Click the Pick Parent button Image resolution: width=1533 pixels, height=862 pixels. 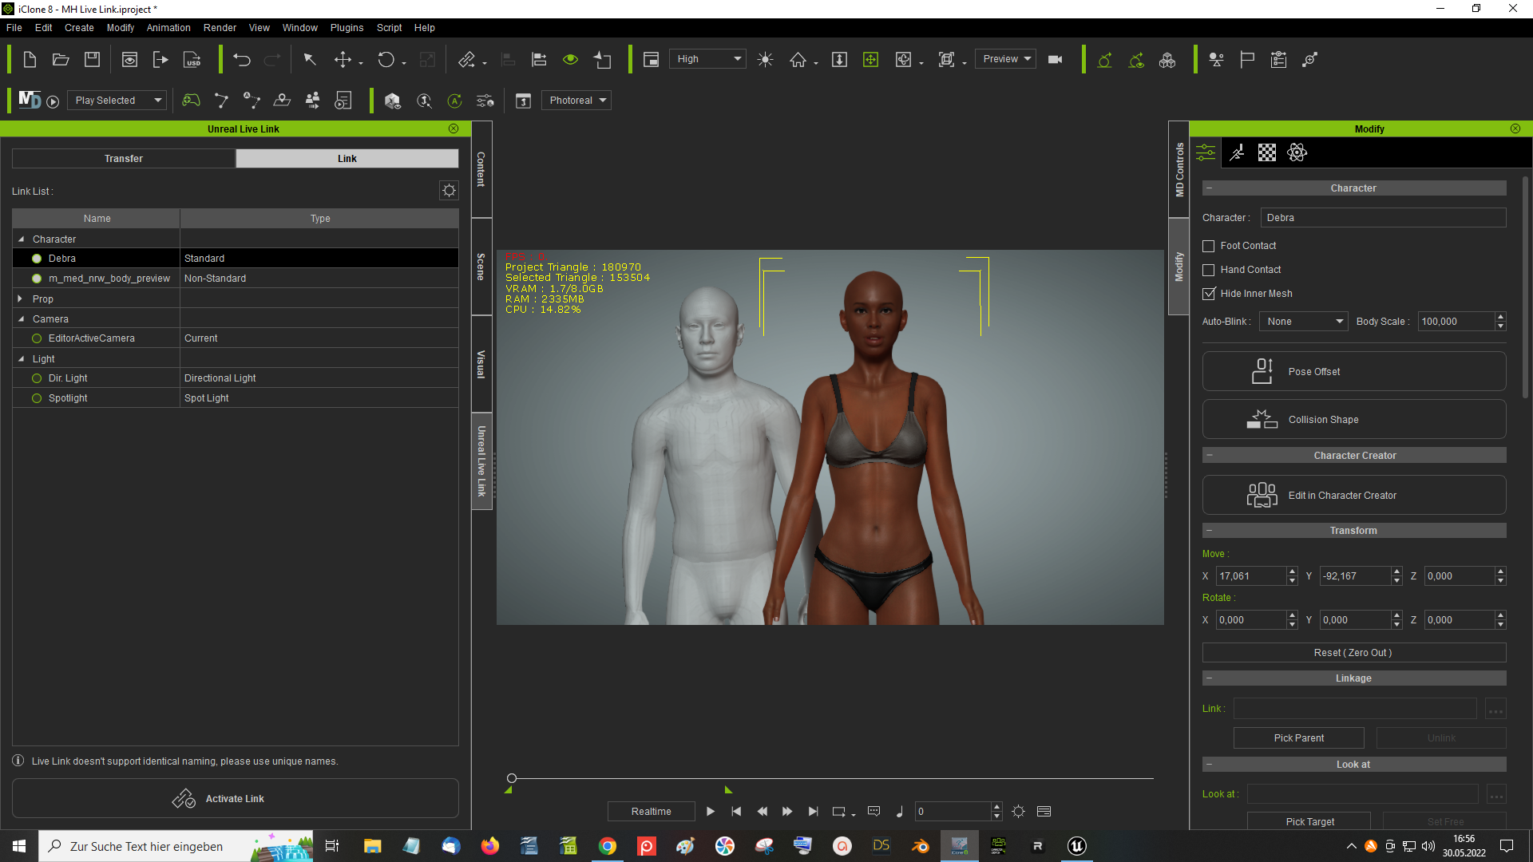pos(1298,737)
